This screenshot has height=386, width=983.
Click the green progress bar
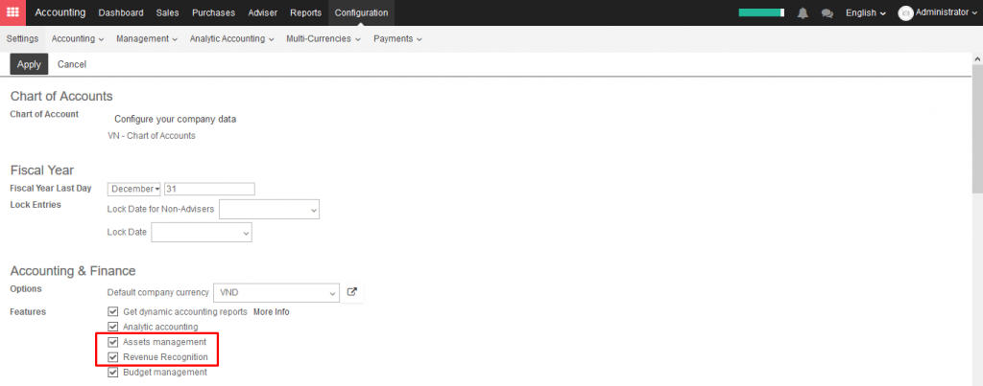761,12
